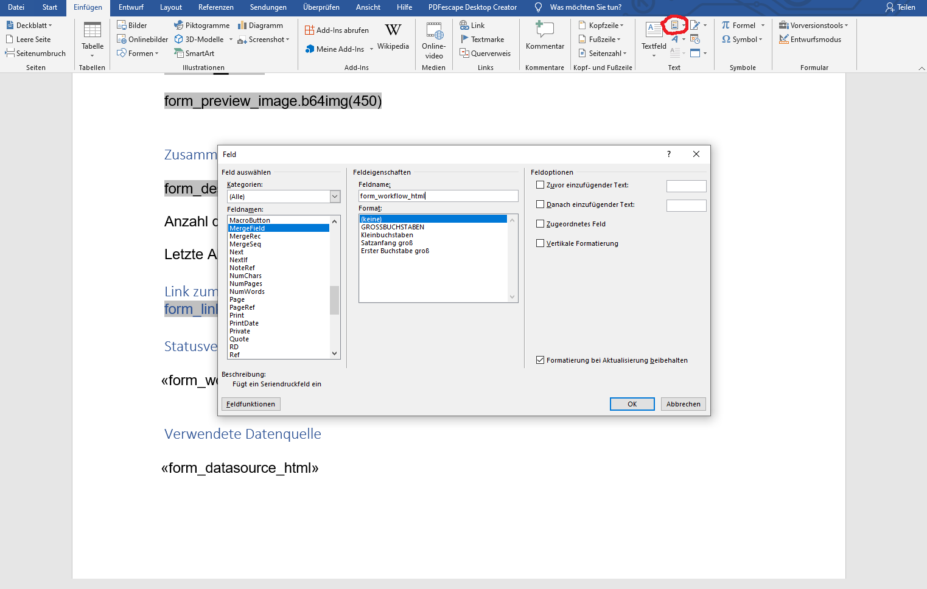
Task: Click the Tabelle icon in the ribbon
Action: coord(93,30)
